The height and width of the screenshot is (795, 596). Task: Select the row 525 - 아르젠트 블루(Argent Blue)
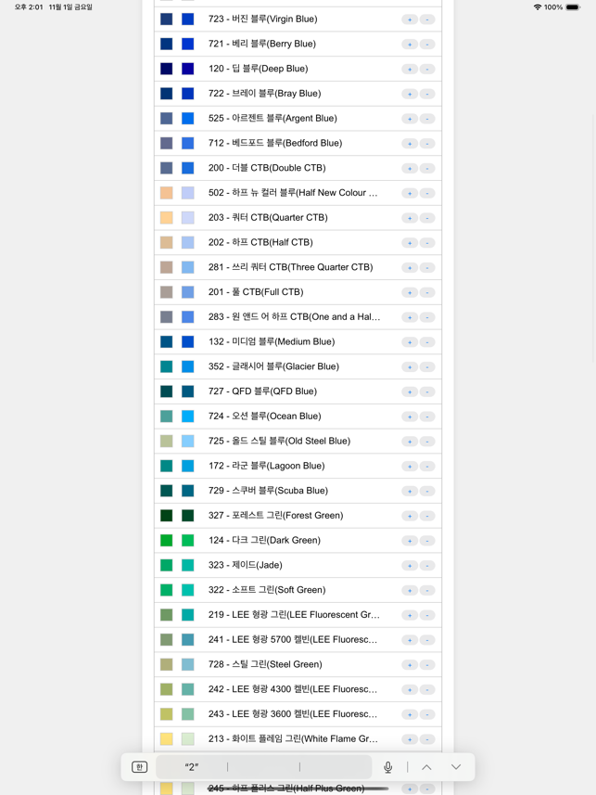pos(298,119)
